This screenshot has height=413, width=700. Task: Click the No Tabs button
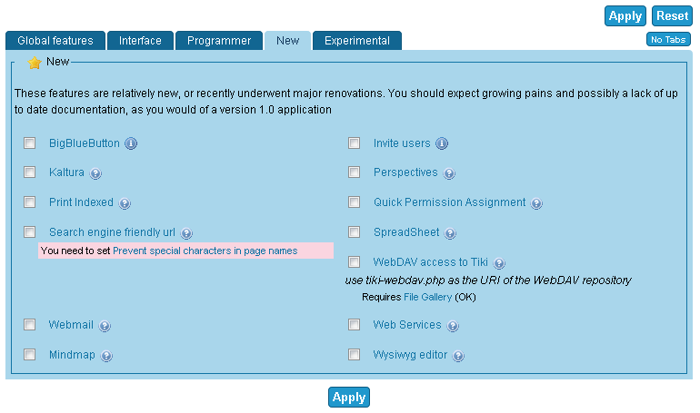(x=668, y=40)
